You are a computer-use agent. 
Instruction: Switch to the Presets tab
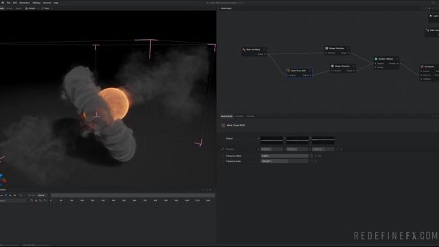[x=250, y=116]
